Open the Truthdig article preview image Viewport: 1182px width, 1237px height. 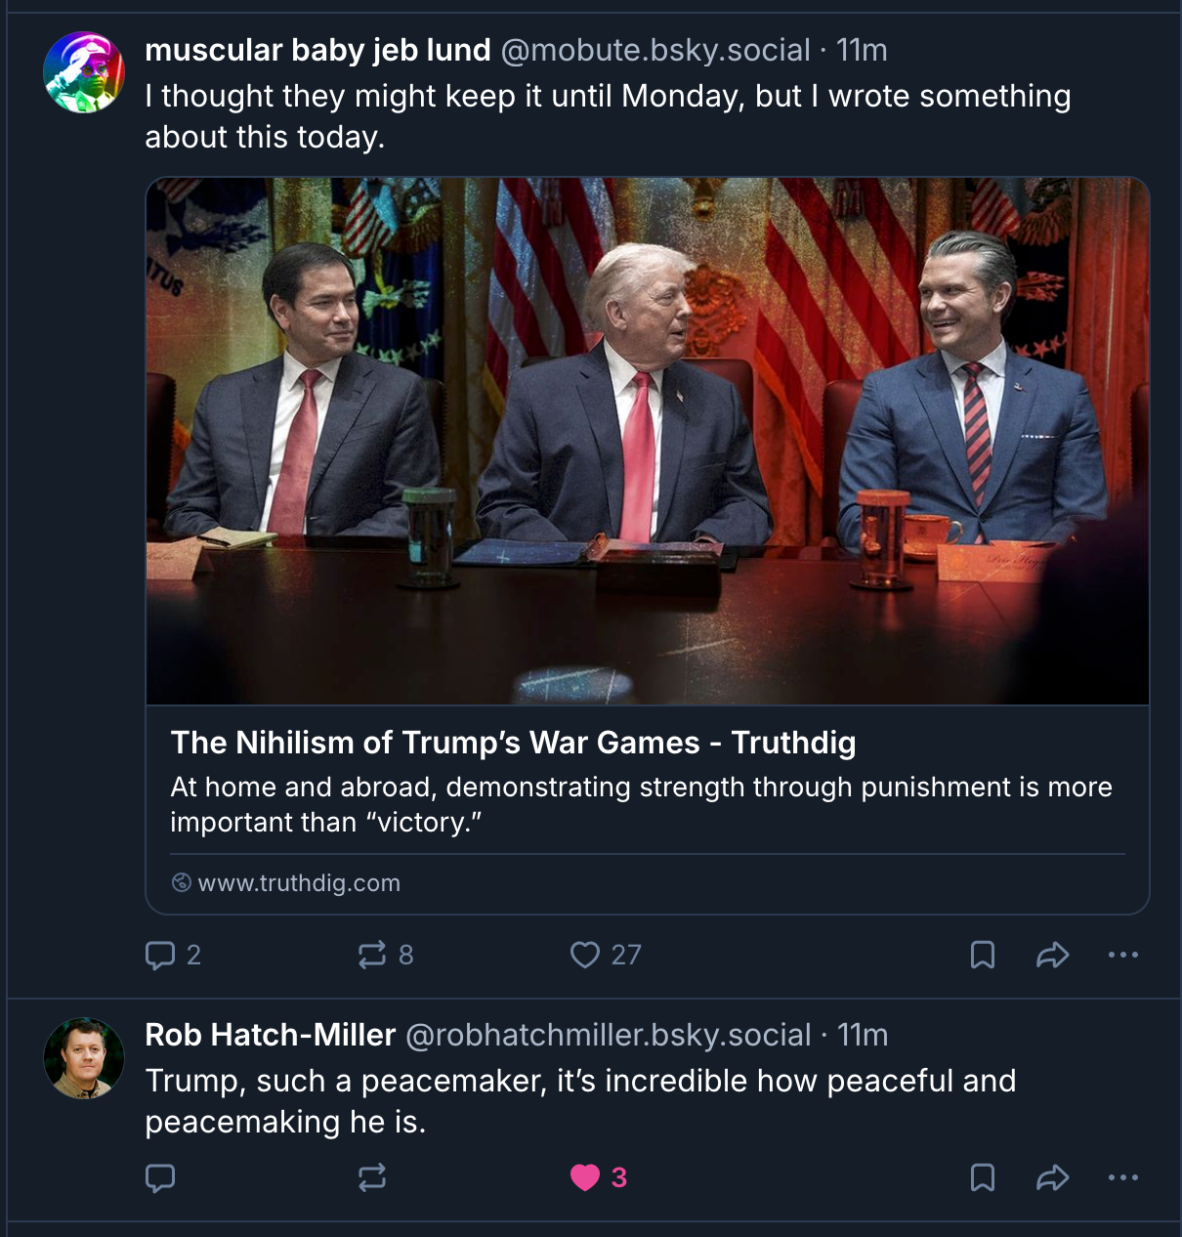pos(647,441)
